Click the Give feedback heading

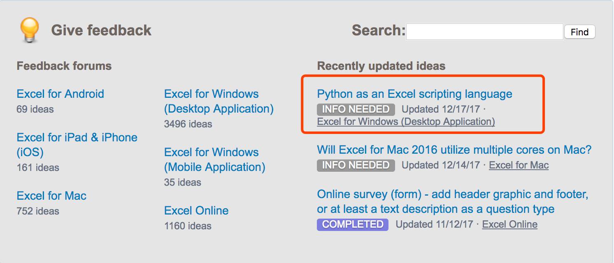tap(101, 30)
